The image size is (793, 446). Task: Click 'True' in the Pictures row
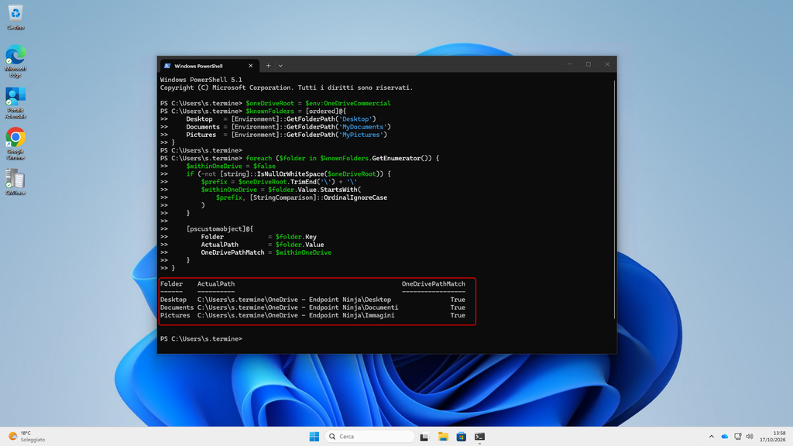click(458, 316)
